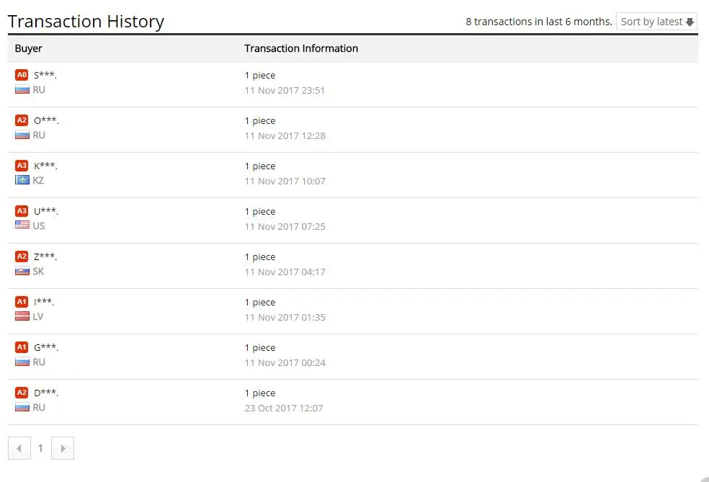Click the Slovakia flag icon under Z***
This screenshot has height=482, width=709.
click(x=22, y=271)
